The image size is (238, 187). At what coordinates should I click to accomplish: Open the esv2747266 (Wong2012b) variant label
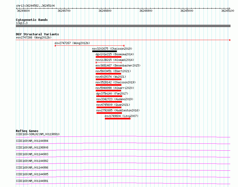(x=34, y=37)
